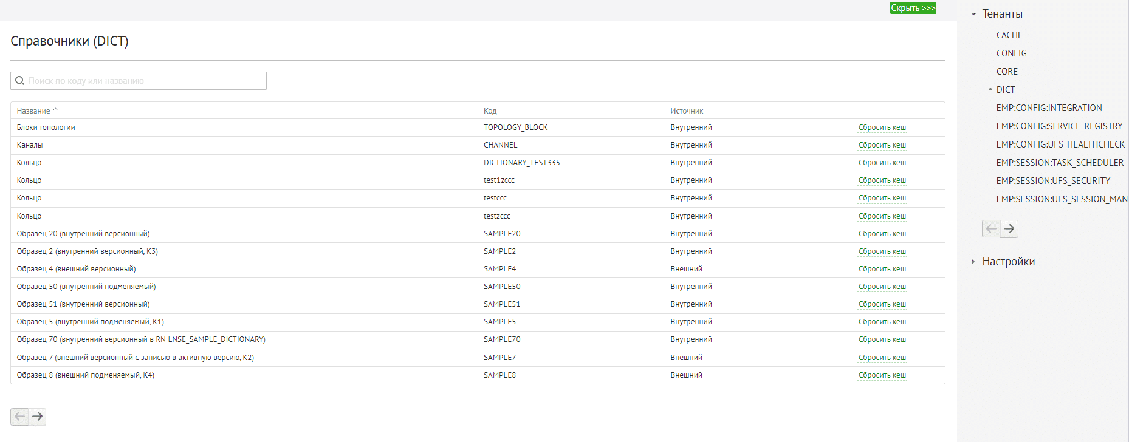Go to next page of dictionaries table
Image resolution: width=1129 pixels, height=442 pixels.
38,416
